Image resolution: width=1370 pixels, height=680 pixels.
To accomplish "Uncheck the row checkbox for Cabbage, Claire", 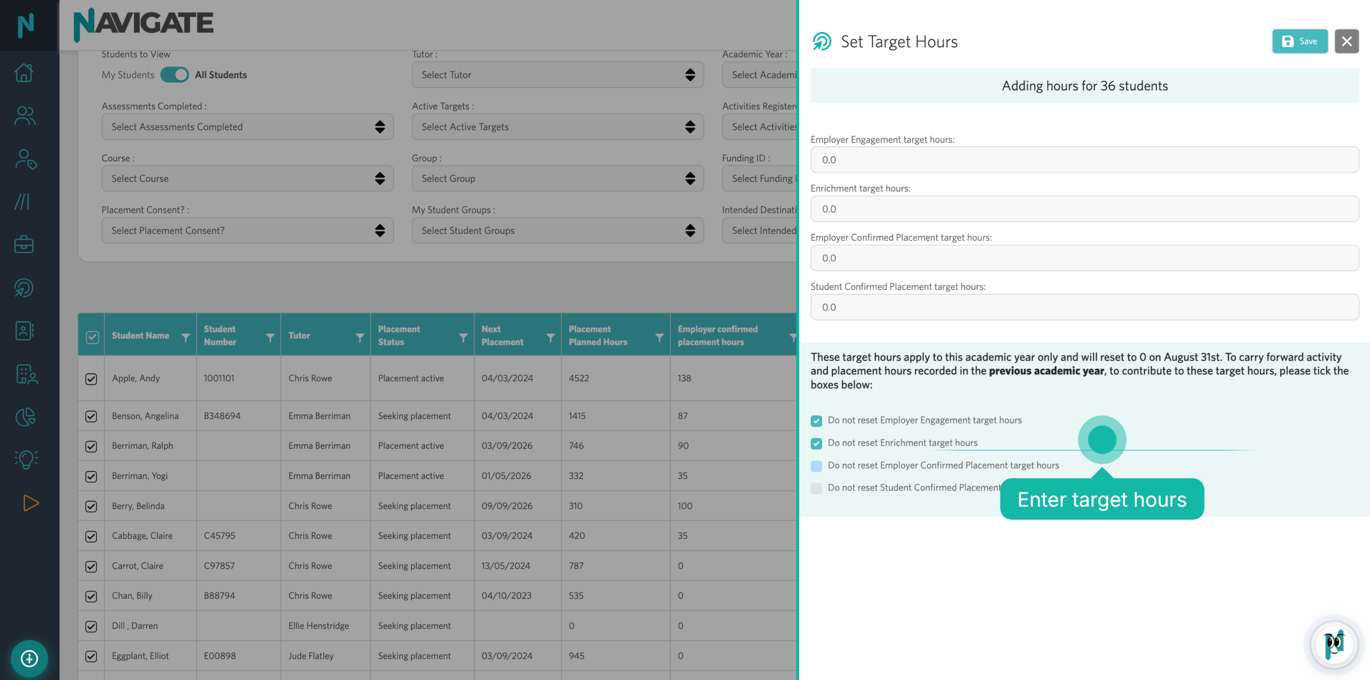I will click(x=91, y=536).
